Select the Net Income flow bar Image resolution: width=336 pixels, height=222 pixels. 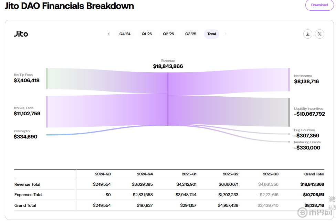click(289, 80)
